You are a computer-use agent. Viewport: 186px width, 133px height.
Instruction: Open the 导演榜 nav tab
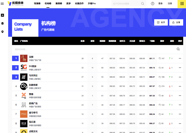[x=37, y=4]
